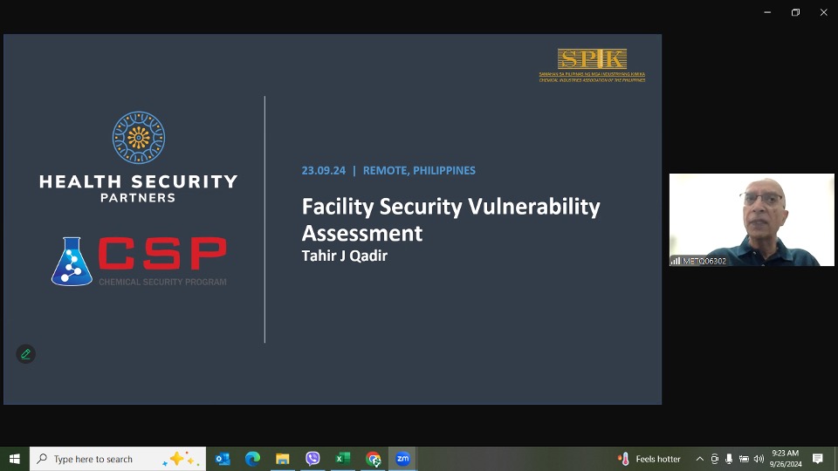
Task: Open the 'Feels hotter' weather widget
Action: click(649, 459)
